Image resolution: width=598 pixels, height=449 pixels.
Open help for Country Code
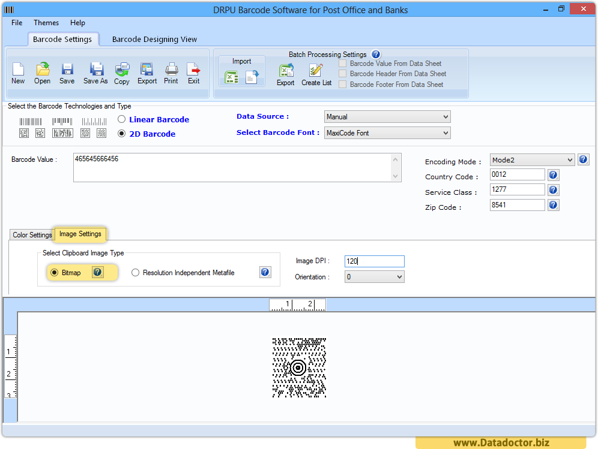tap(554, 175)
